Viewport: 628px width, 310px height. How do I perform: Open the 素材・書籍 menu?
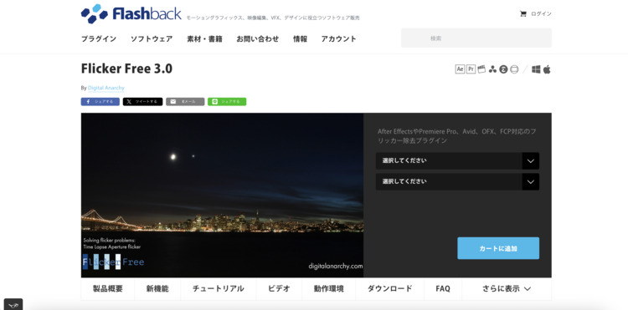204,38
